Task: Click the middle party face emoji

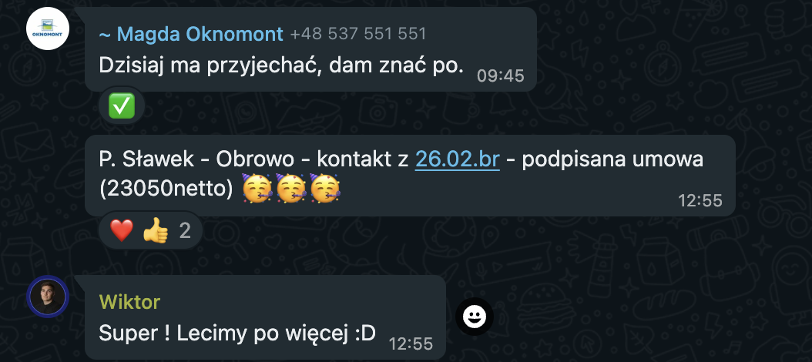Action: [291, 189]
